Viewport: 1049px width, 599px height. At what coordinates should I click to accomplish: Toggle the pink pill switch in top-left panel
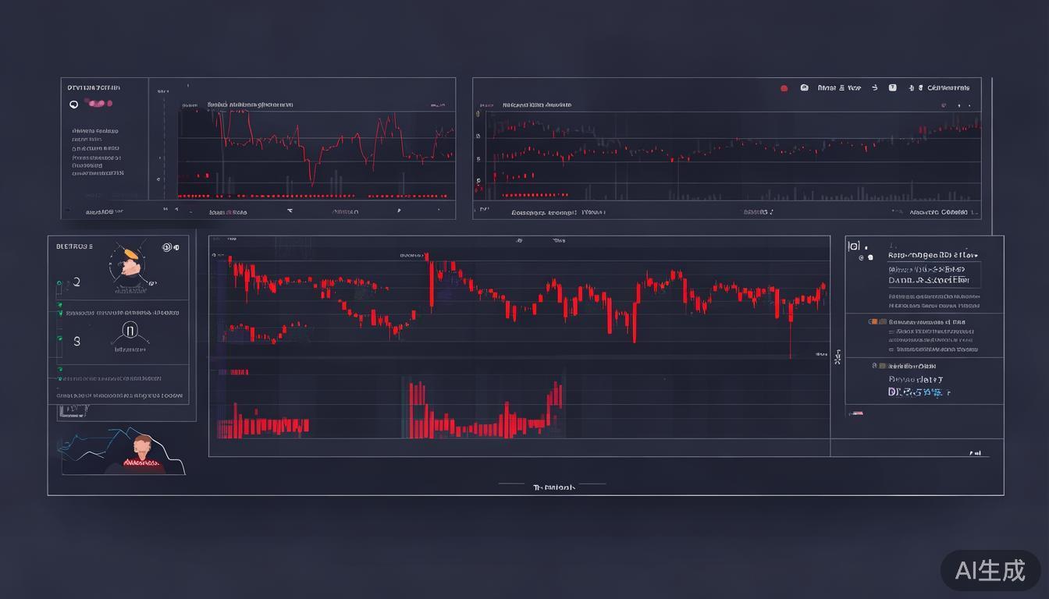coord(101,104)
